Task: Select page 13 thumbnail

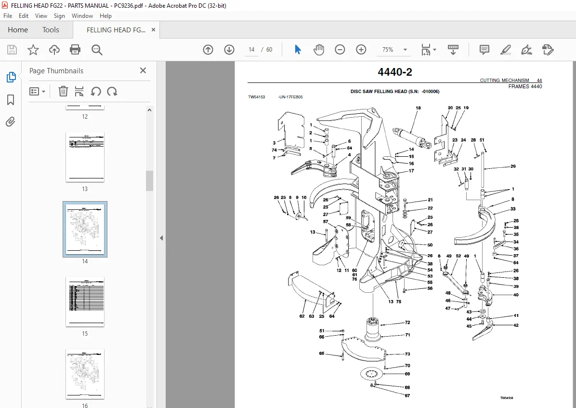Action: (x=85, y=157)
